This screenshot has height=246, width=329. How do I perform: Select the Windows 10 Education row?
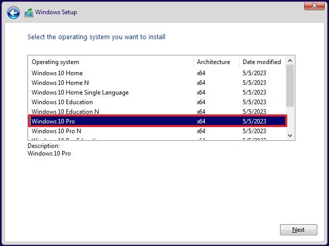point(157,102)
